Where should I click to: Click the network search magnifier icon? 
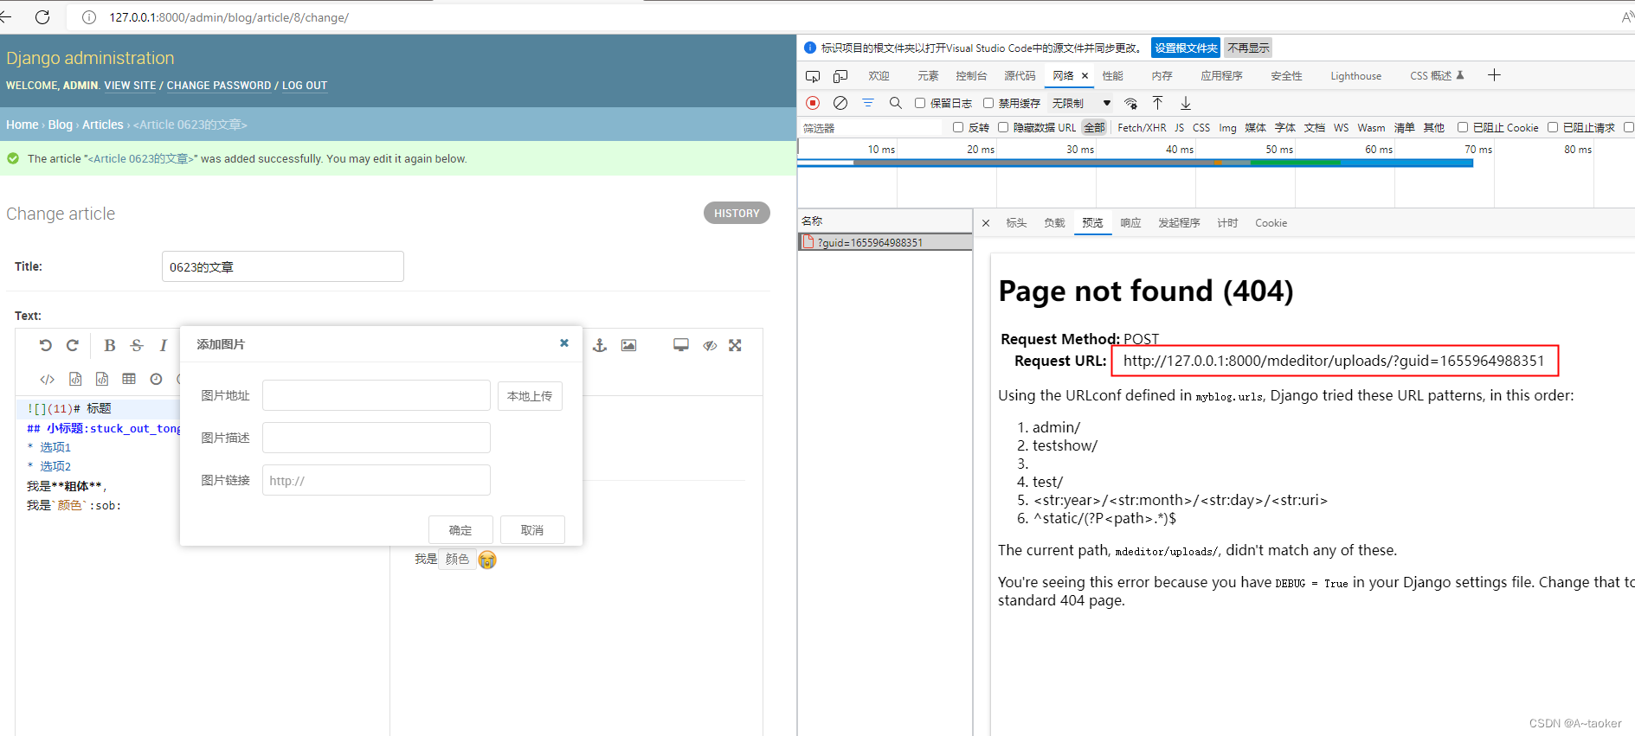pyautogui.click(x=896, y=103)
